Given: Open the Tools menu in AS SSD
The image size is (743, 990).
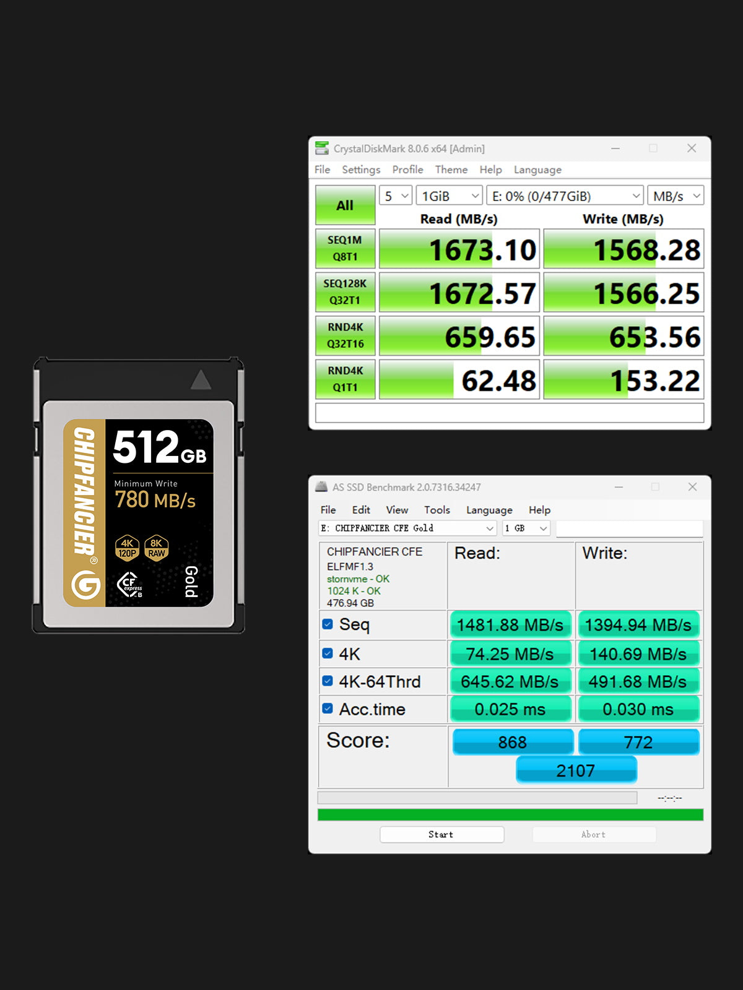Looking at the screenshot, I should (437, 510).
